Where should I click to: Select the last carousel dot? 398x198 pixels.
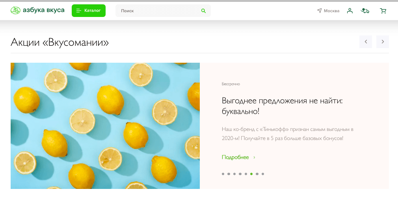(263, 174)
